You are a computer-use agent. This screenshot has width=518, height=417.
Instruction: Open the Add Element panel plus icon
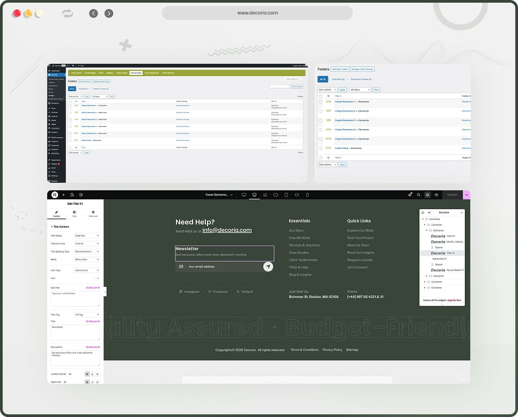pos(63,195)
